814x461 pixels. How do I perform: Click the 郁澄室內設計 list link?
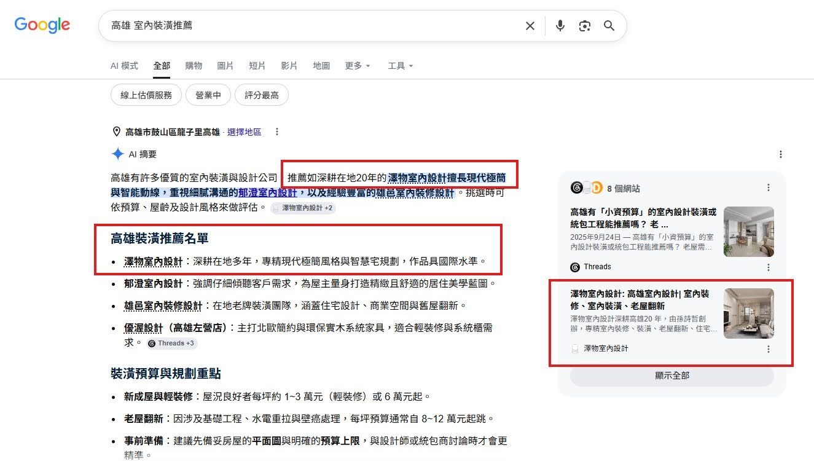[x=153, y=283]
